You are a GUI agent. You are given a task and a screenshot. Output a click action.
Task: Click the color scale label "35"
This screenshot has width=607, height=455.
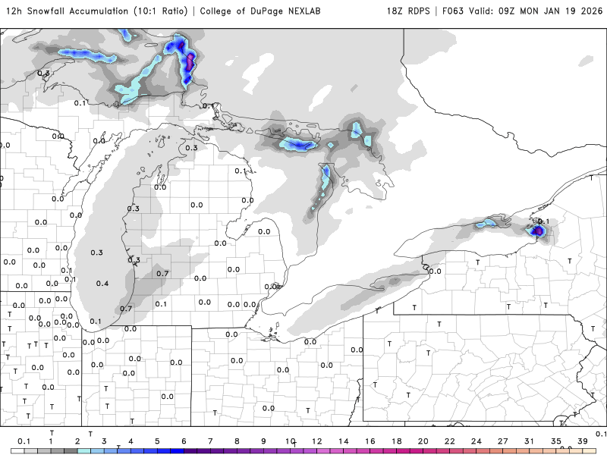click(556, 441)
